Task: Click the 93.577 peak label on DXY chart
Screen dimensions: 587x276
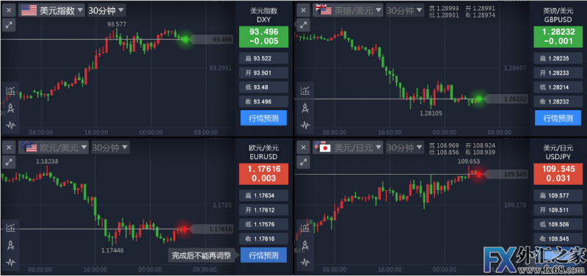Action: click(x=117, y=24)
